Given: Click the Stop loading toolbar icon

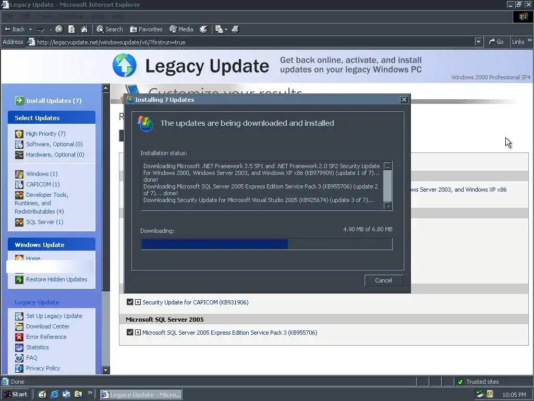Looking at the screenshot, I should tap(59, 29).
